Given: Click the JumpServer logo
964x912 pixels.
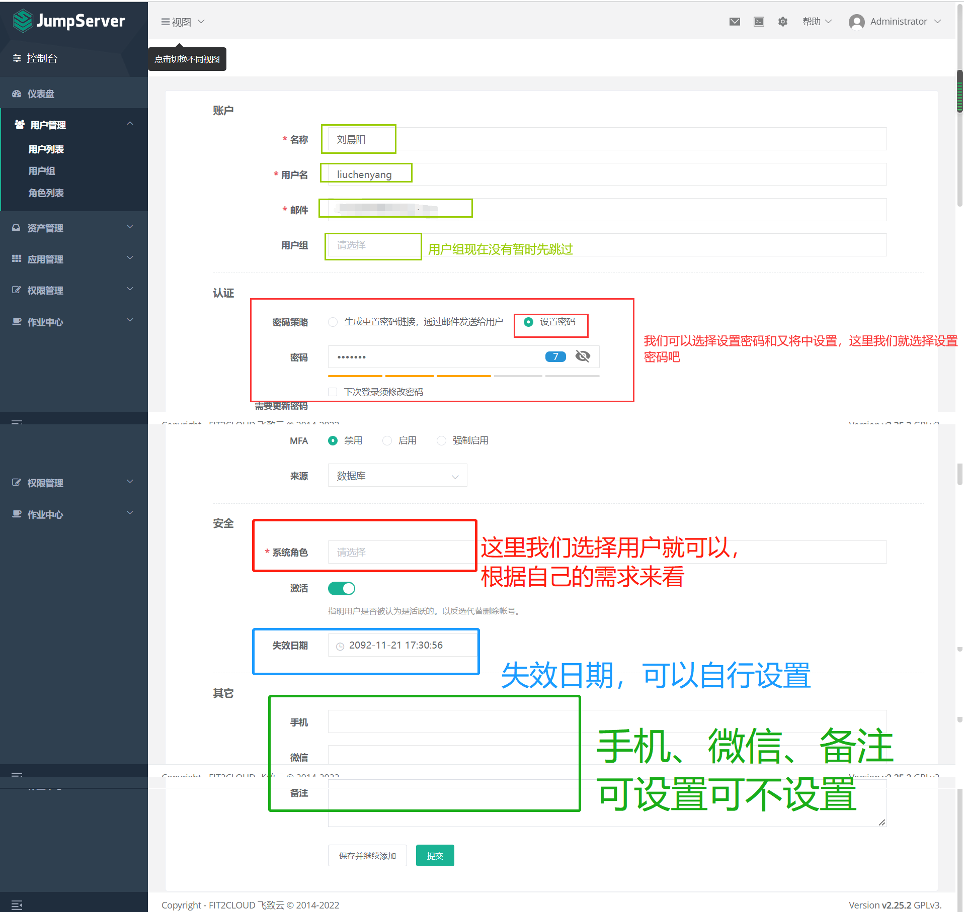Looking at the screenshot, I should click(x=69, y=21).
